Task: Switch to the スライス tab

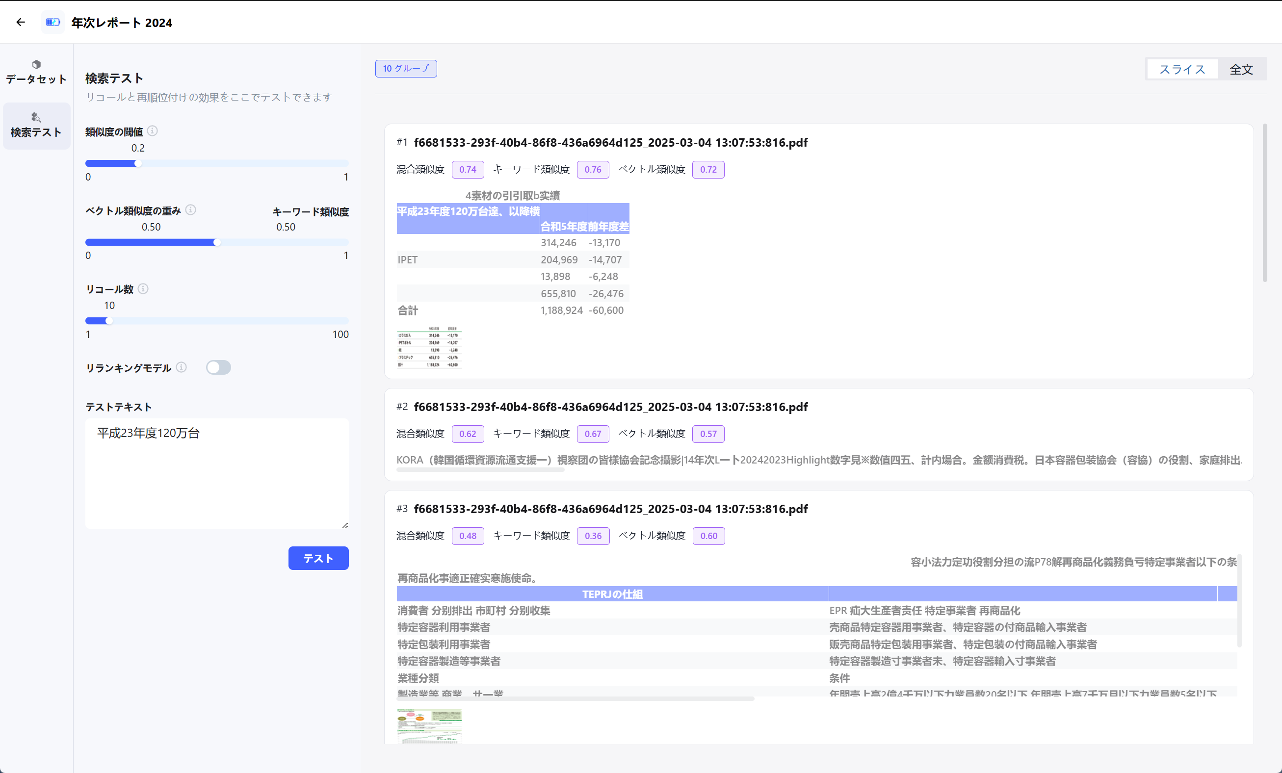Action: pos(1181,69)
